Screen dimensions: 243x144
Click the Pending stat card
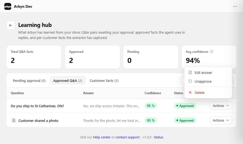(151, 57)
